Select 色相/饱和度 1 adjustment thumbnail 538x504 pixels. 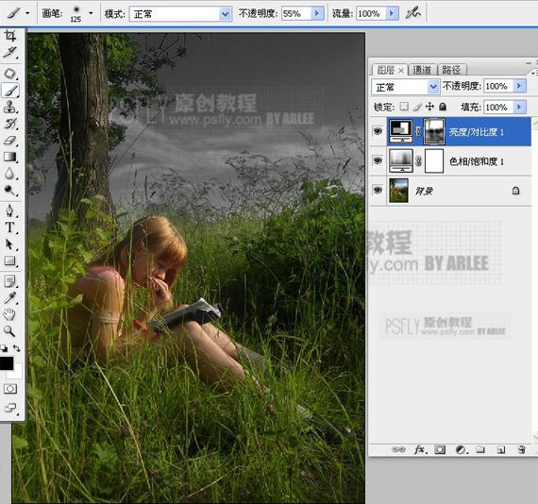[x=401, y=160]
